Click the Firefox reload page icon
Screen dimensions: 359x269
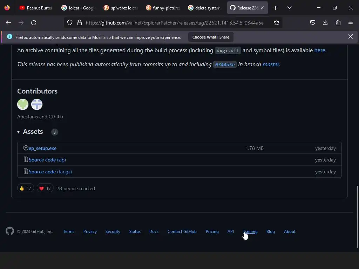coord(34,23)
